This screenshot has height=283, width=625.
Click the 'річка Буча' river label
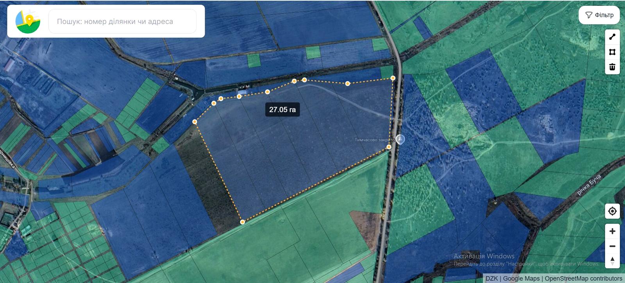point(589,185)
